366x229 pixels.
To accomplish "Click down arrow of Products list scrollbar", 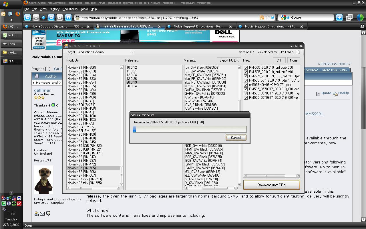I will [x=122, y=185].
